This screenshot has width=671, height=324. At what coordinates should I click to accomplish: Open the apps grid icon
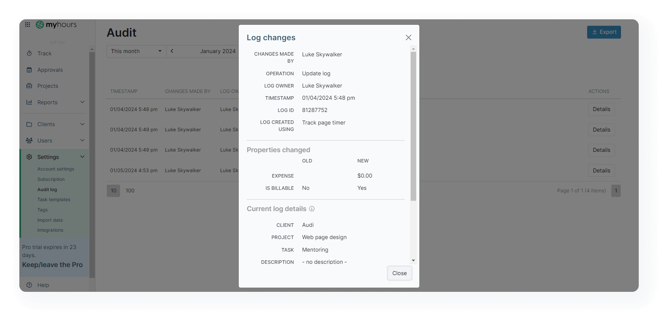[x=28, y=24]
